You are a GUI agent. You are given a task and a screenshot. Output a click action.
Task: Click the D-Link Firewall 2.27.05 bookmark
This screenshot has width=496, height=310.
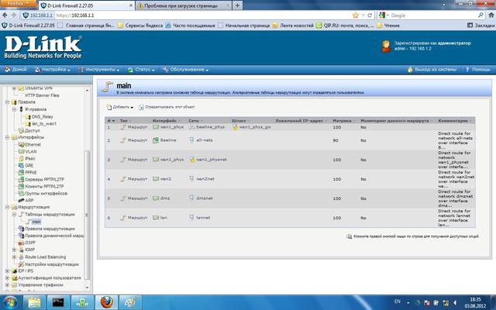point(28,26)
